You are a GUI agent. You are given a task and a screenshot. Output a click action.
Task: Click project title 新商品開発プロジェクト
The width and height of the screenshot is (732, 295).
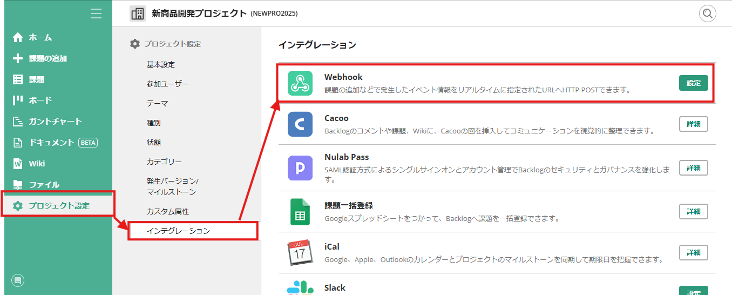199,14
